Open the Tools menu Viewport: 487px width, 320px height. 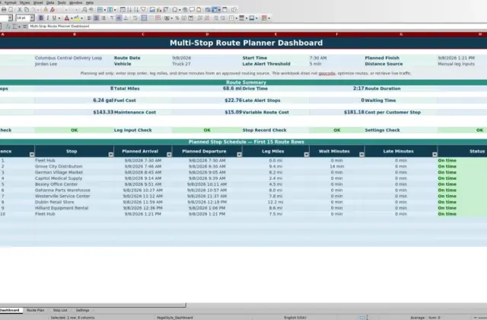[x=62, y=2]
